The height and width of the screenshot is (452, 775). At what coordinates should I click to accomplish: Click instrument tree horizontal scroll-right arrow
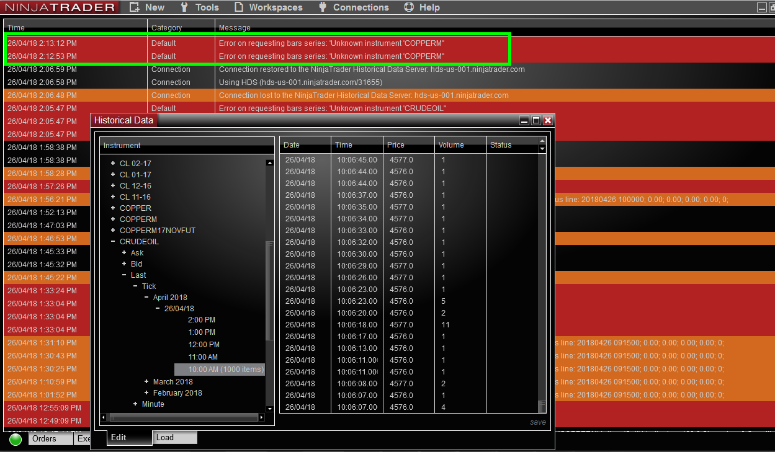(x=261, y=418)
